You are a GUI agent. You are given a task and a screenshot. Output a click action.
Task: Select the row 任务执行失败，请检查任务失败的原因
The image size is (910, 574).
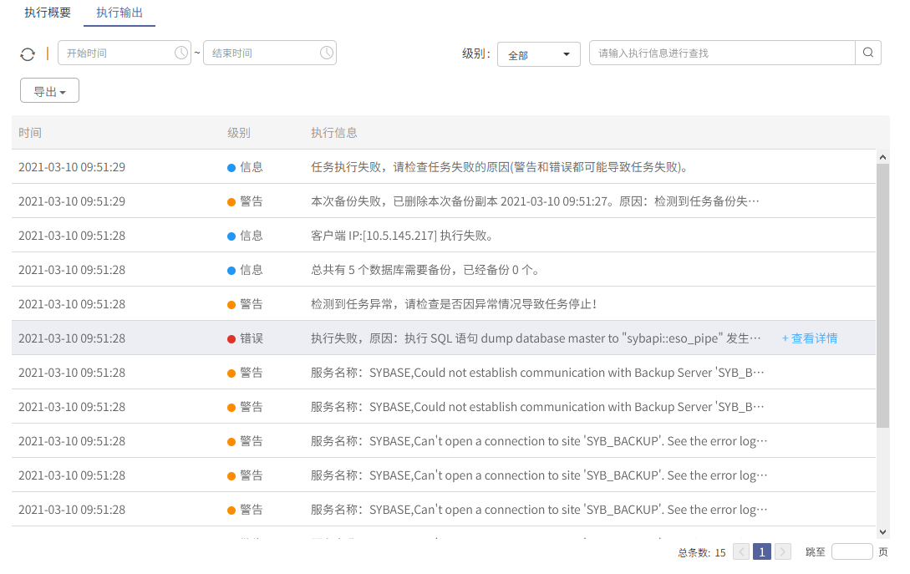point(444,167)
